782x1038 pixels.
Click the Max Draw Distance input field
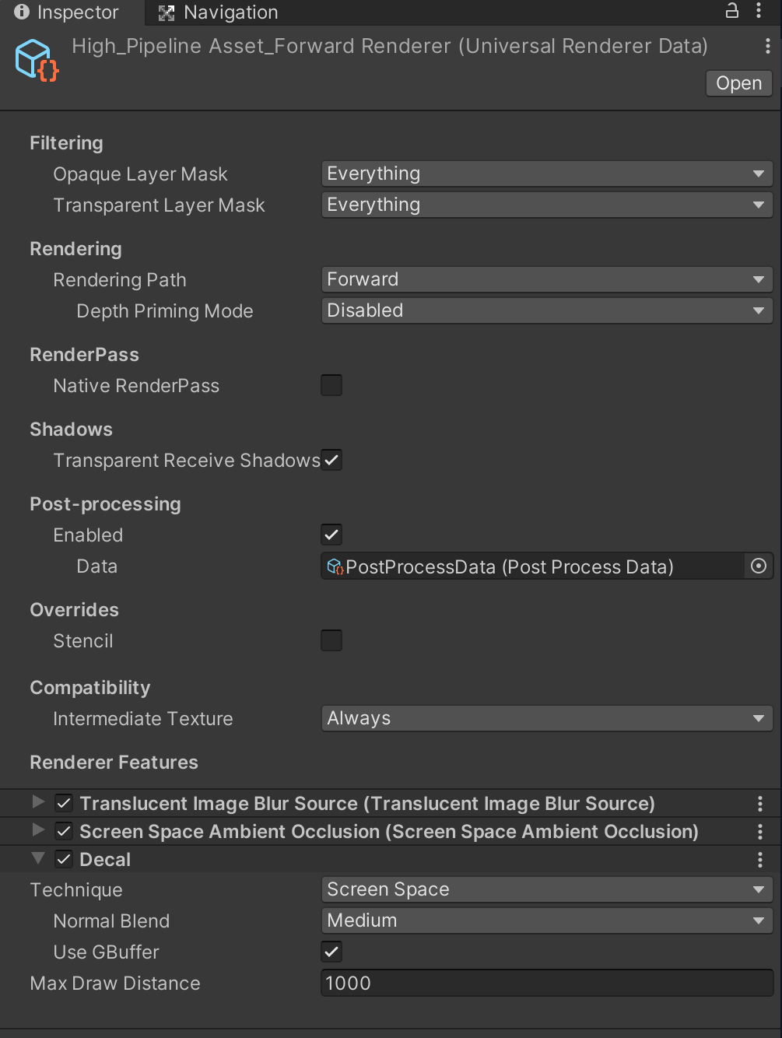coord(546,983)
